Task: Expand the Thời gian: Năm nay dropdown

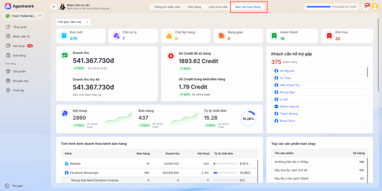Action: pos(73,22)
